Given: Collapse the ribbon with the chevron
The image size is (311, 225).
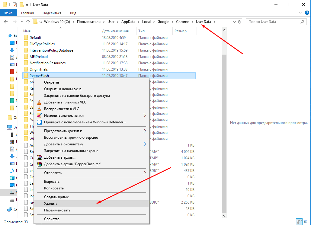Looking at the screenshot, I should pos(300,13).
